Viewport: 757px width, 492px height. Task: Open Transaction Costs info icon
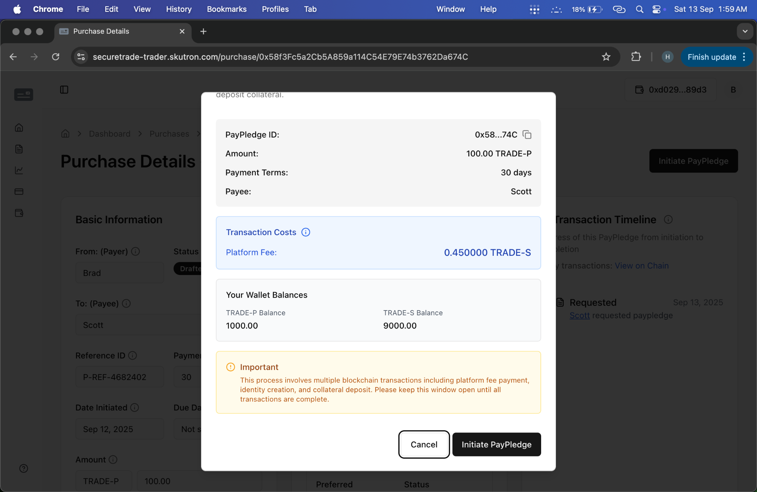pos(306,232)
